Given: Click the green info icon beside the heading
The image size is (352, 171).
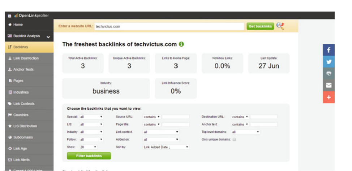Looking at the screenshot, I should point(181,44).
